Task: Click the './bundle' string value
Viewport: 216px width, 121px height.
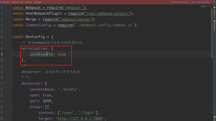Action: 68,89
